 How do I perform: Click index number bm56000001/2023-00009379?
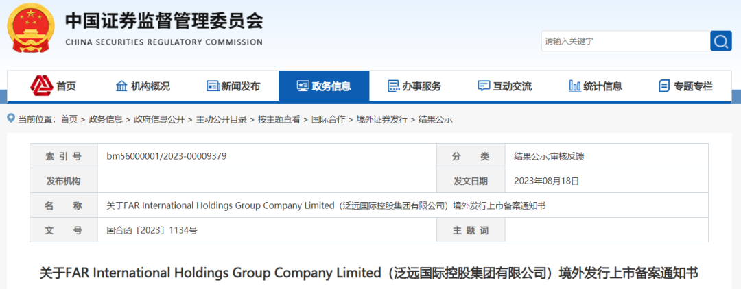pyautogui.click(x=167, y=156)
